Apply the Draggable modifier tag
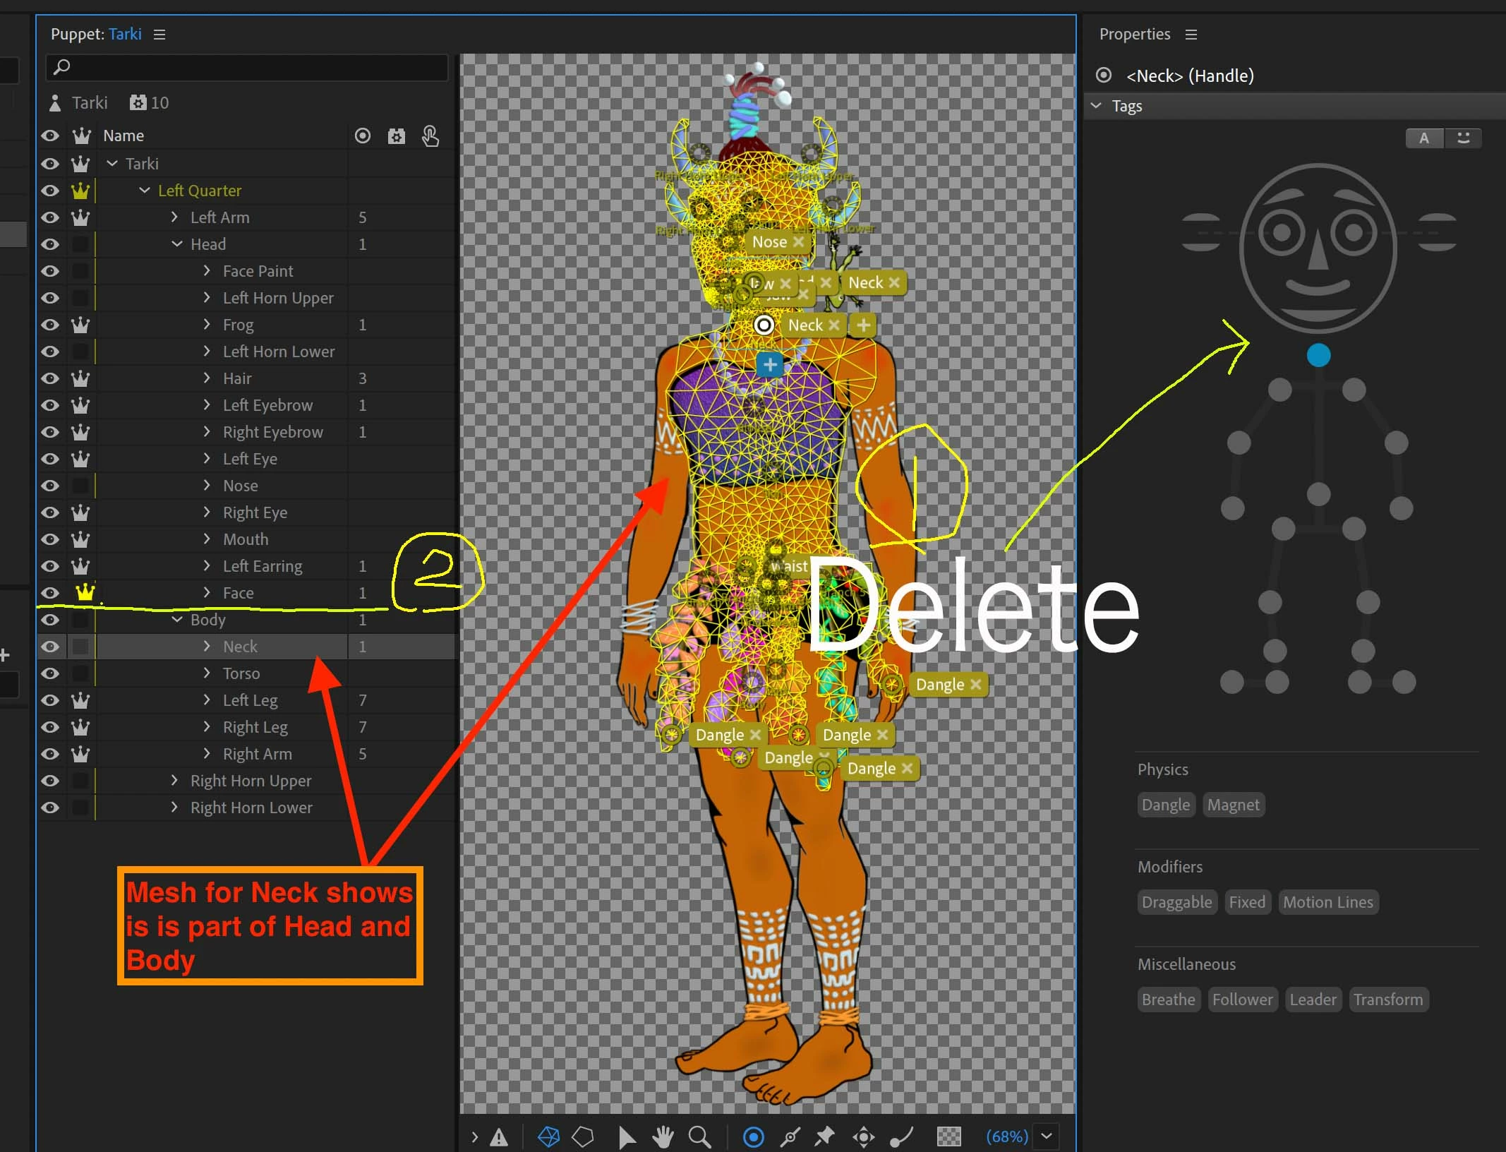 [x=1176, y=902]
